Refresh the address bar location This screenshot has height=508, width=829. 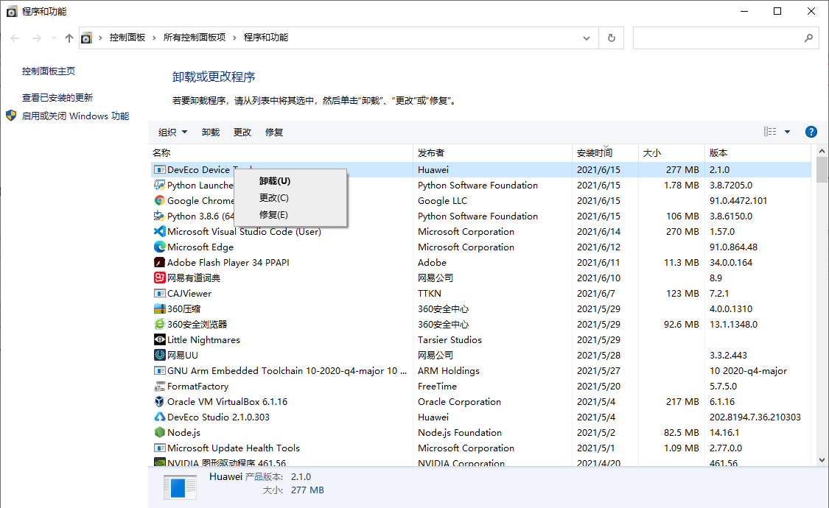(611, 38)
